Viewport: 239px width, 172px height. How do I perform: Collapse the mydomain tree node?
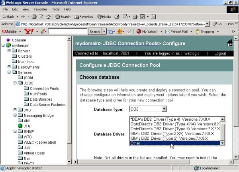3,45
